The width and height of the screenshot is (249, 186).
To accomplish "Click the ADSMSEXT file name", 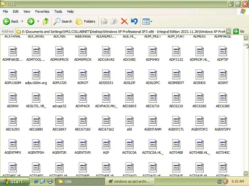I will pos(176,83).
